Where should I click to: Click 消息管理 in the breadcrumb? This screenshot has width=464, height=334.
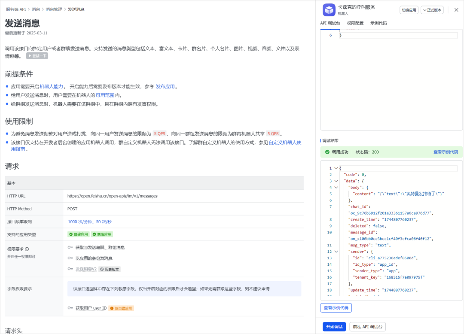[x=54, y=9]
